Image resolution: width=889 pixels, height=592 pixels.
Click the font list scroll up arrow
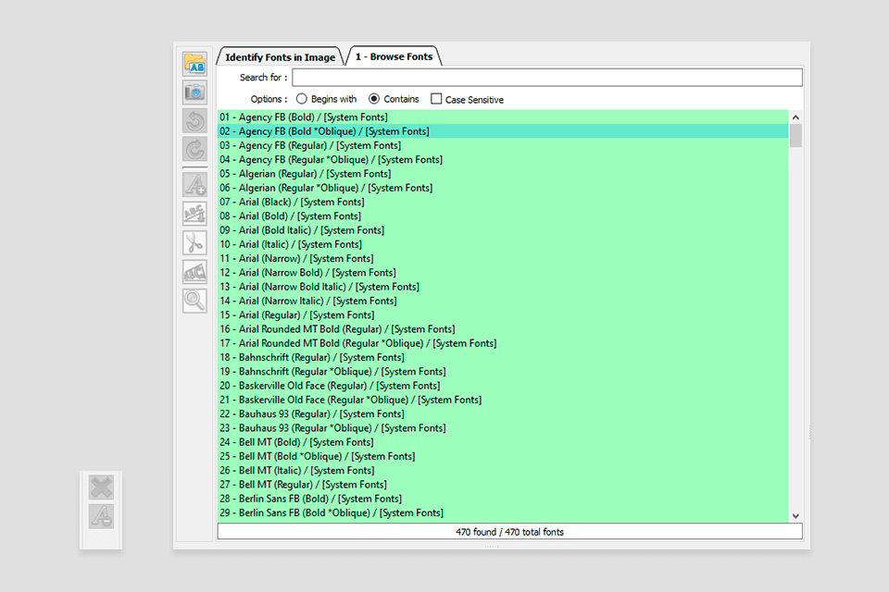coord(795,117)
